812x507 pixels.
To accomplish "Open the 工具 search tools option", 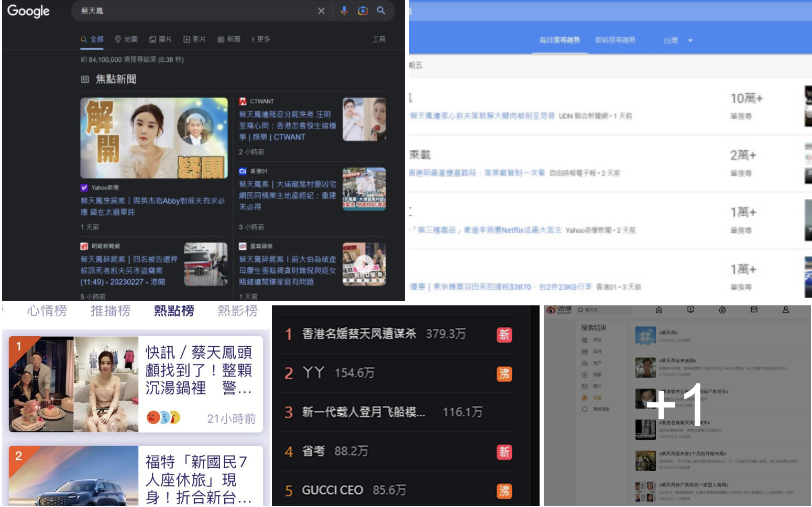I will pyautogui.click(x=379, y=39).
